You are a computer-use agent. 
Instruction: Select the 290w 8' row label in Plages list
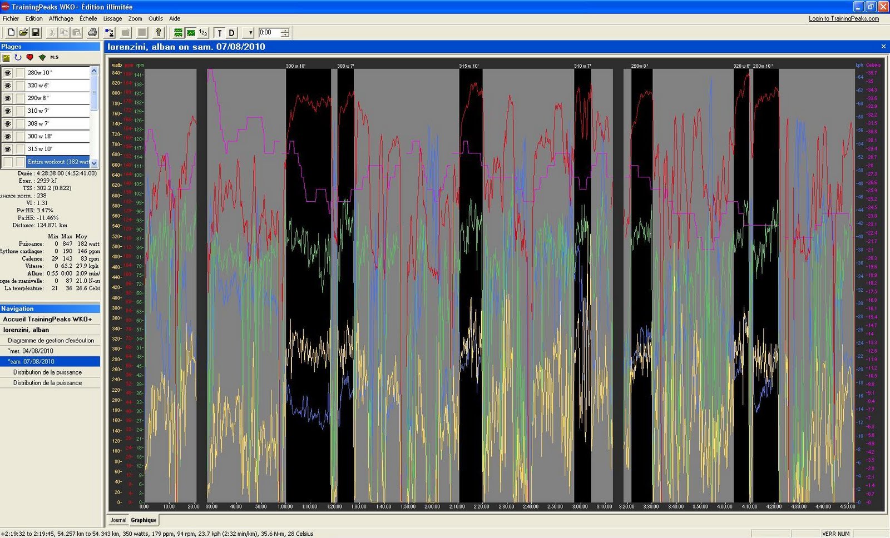click(x=38, y=98)
